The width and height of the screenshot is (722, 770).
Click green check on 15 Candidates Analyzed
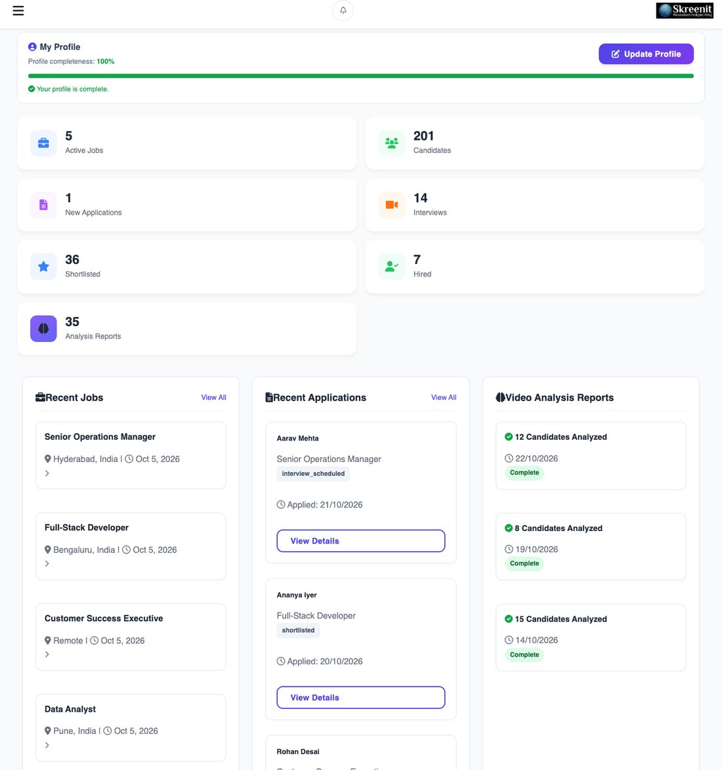(x=509, y=619)
